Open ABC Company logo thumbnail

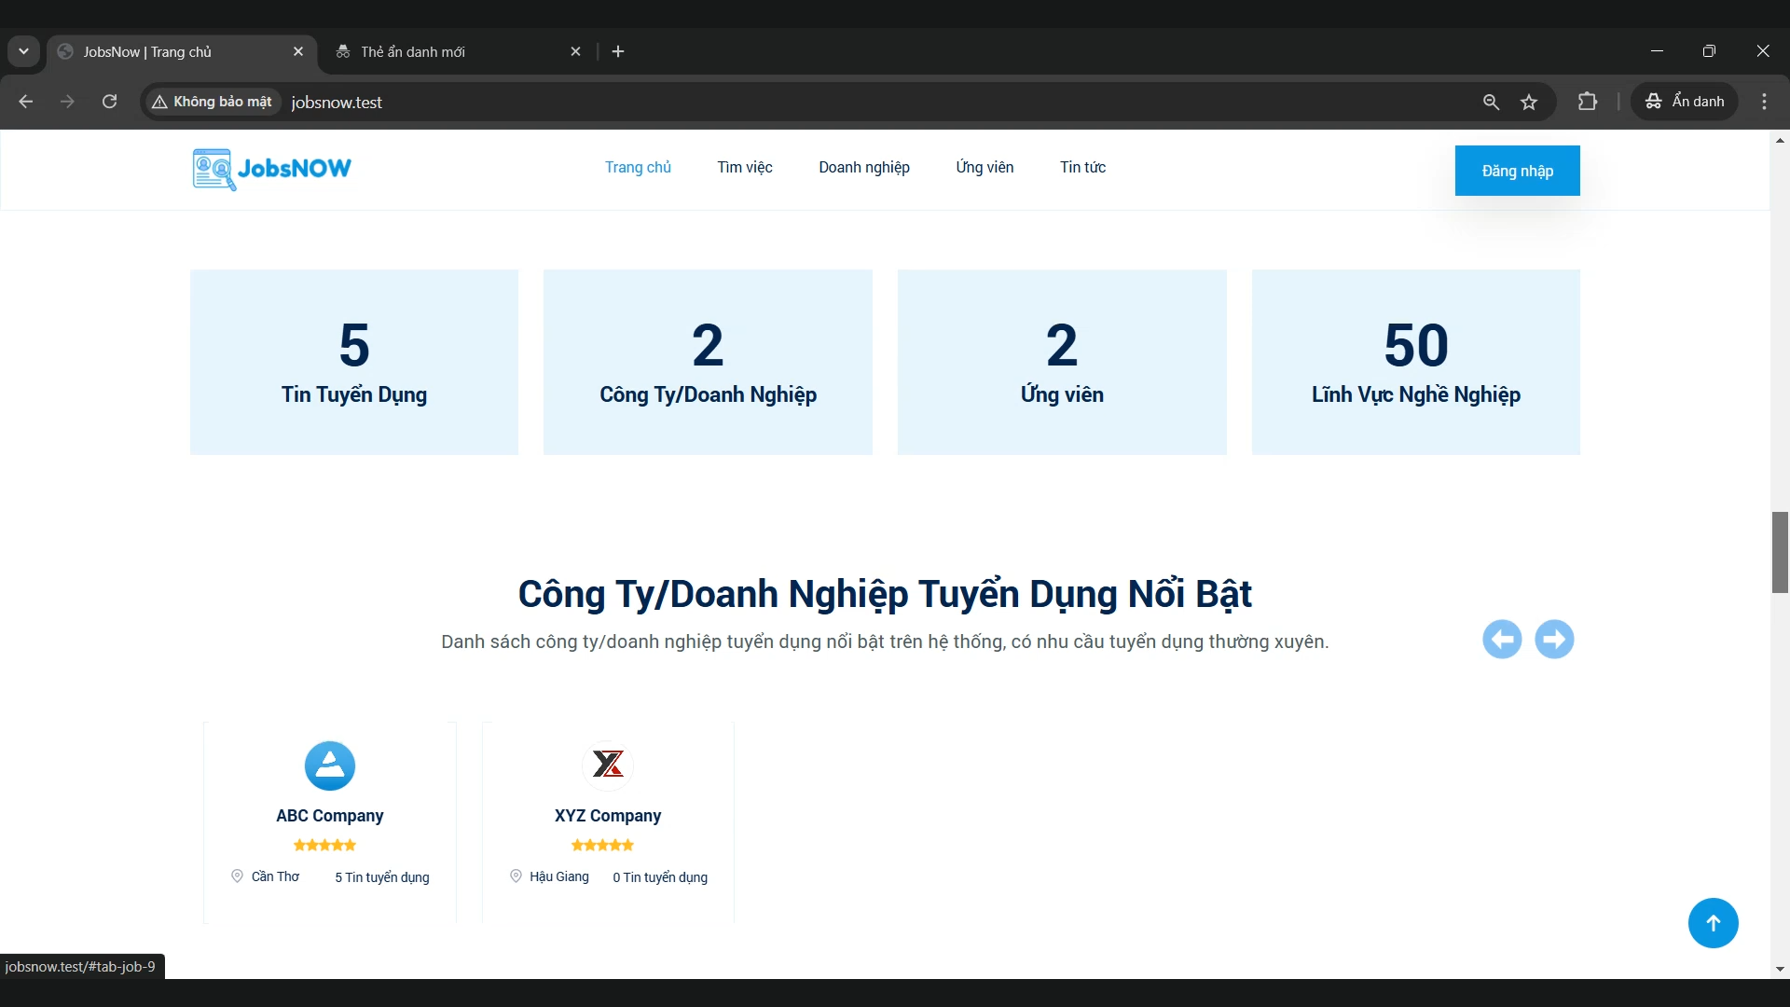point(330,766)
